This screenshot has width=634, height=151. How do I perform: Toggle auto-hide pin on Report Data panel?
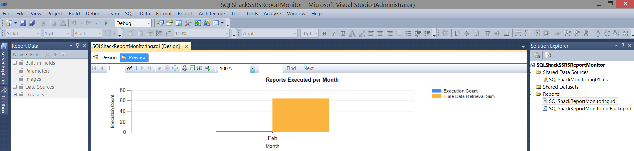pyautogui.click(x=77, y=46)
